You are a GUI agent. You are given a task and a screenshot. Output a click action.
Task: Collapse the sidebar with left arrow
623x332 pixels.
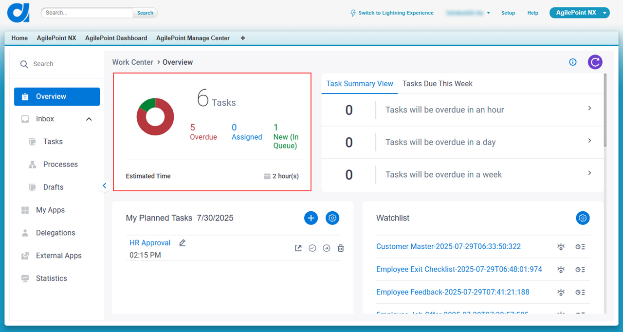point(104,185)
